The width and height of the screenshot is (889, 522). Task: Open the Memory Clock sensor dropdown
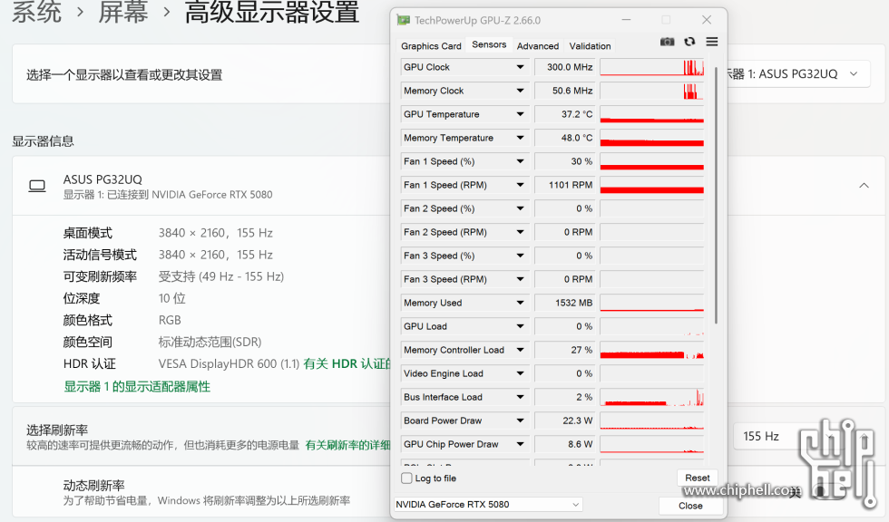tap(520, 91)
